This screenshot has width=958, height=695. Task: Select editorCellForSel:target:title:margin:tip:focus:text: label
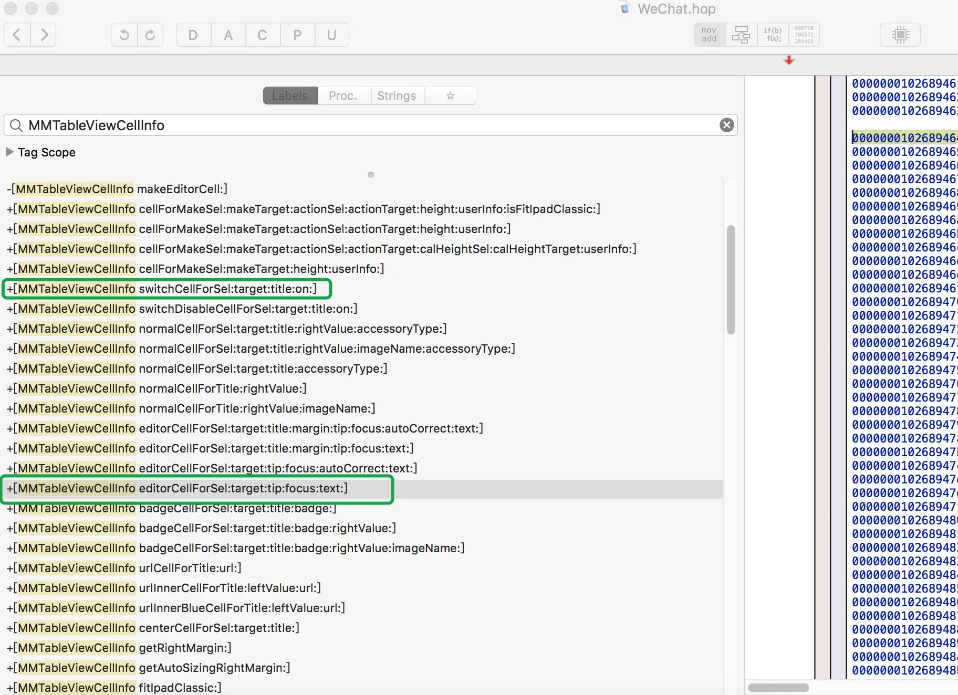click(x=210, y=448)
